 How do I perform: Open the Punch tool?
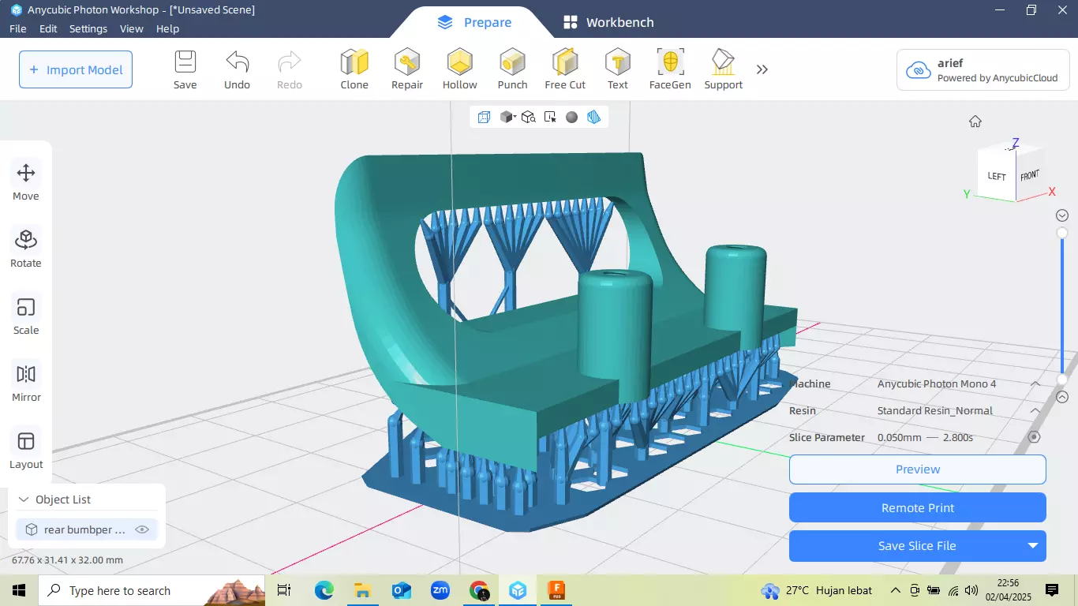(512, 69)
